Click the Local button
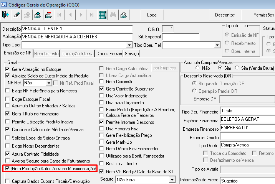The height and width of the screenshot is (184, 275). coord(152,15)
